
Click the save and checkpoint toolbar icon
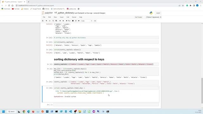pos(43,21)
